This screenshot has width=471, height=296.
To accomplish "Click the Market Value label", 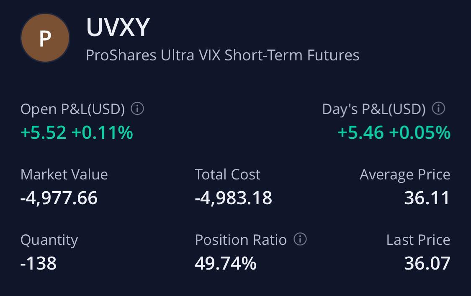I will 64,174.
